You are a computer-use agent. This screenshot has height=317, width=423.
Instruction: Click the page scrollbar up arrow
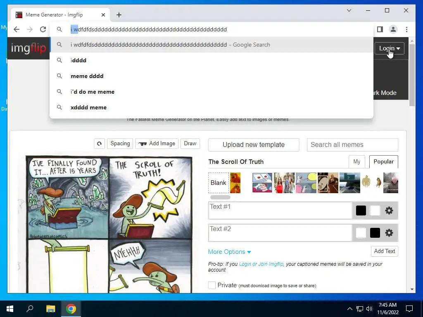[x=412, y=41]
